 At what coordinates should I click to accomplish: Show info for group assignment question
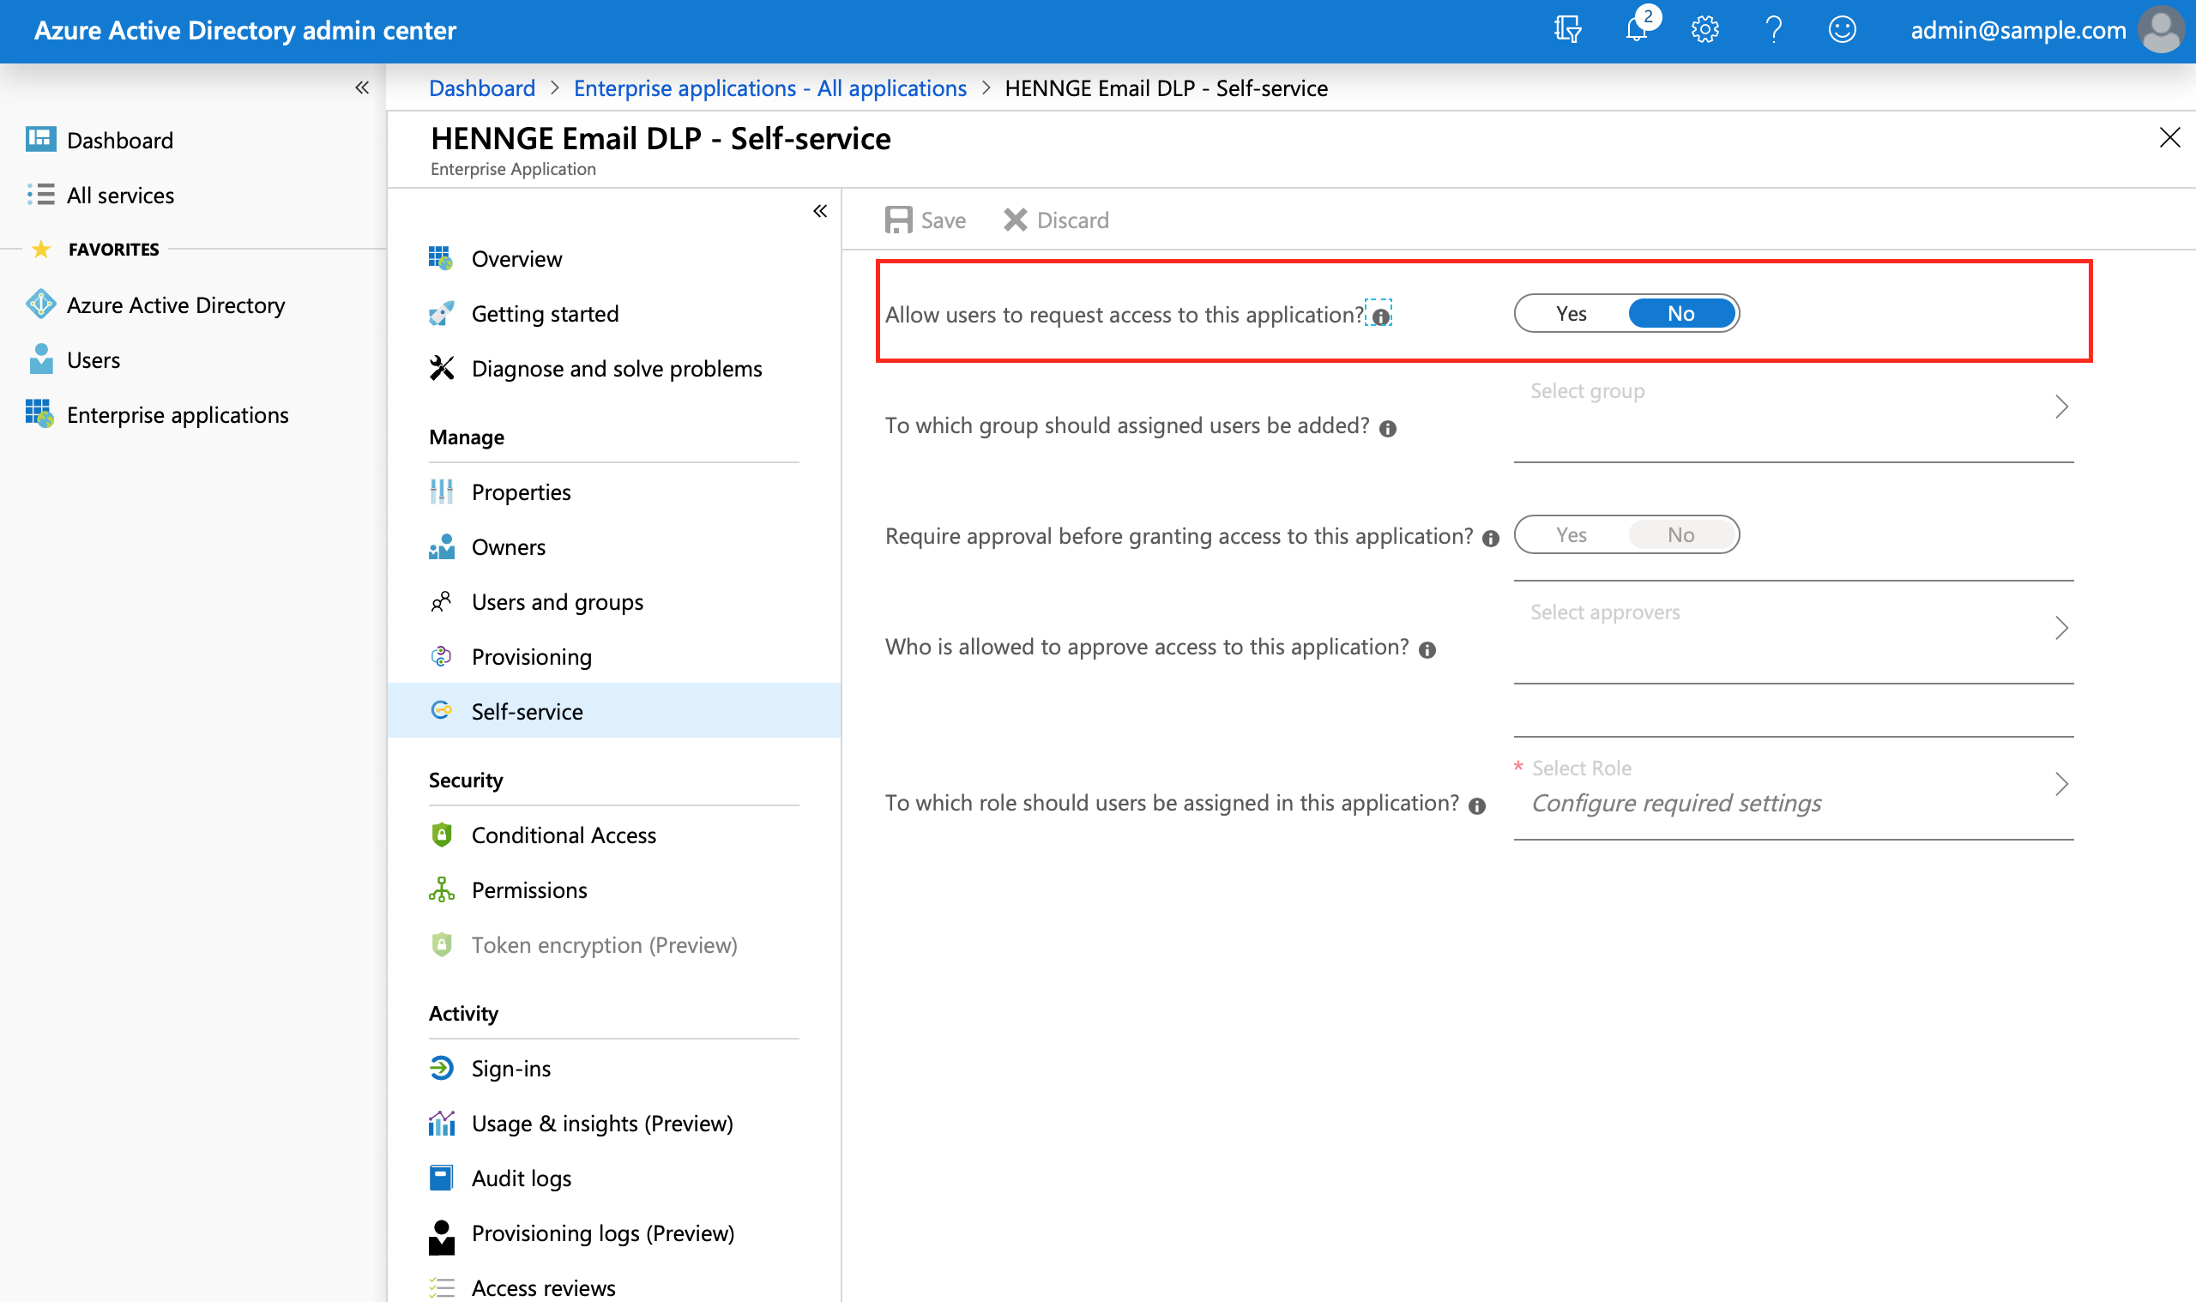tap(1387, 428)
